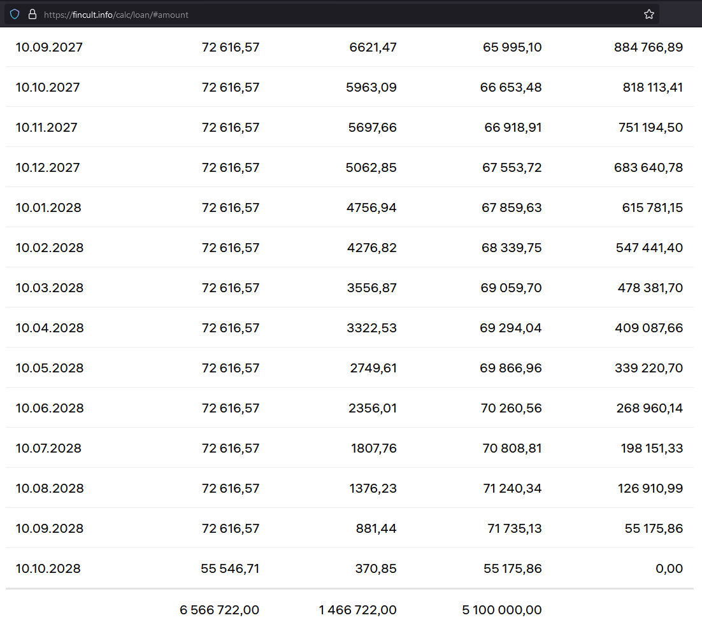
Task: Click the tracking protection shield icon
Action: 15,14
